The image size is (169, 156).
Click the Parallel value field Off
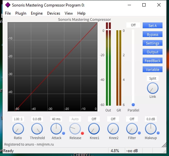click(133, 25)
